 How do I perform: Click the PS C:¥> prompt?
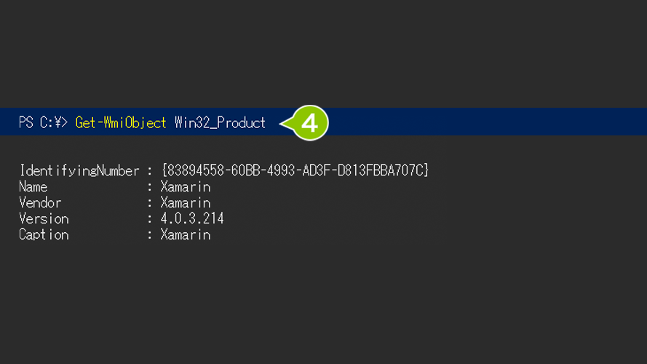click(x=44, y=122)
